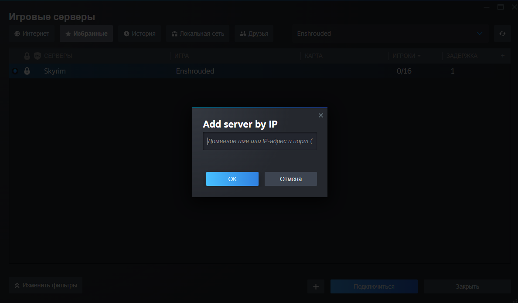This screenshot has width=518, height=303.
Task: Maximize the game servers window
Action: (501, 7)
